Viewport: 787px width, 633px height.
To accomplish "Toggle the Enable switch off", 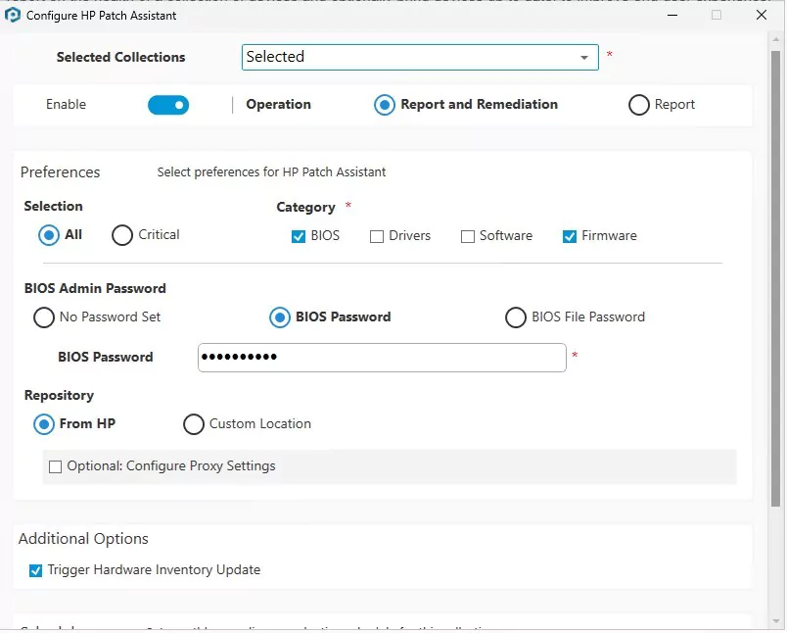I will pyautogui.click(x=168, y=105).
